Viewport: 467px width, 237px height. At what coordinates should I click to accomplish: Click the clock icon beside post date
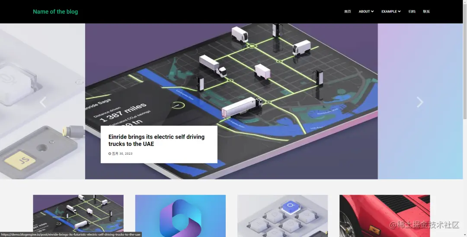[109, 154]
